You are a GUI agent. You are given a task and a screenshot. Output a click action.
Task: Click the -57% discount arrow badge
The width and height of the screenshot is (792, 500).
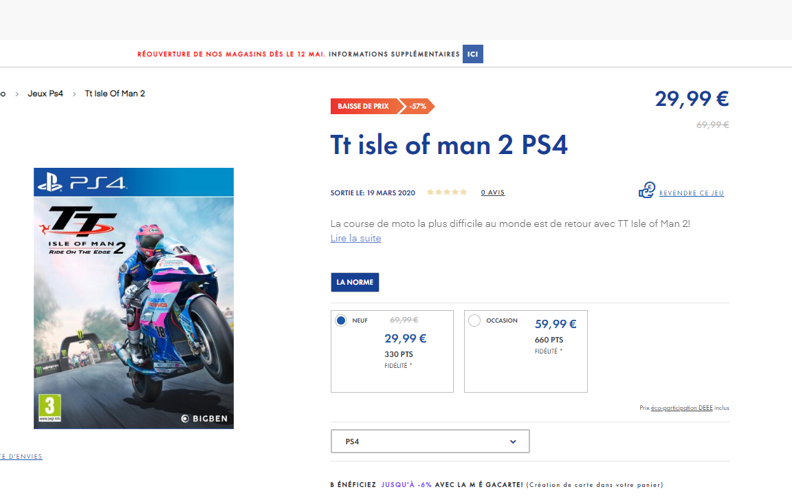(x=417, y=107)
